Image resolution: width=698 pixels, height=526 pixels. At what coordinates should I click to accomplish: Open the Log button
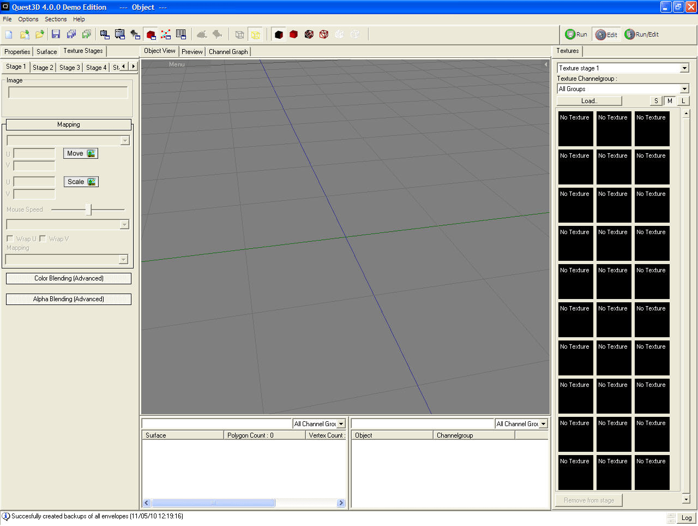(x=687, y=518)
